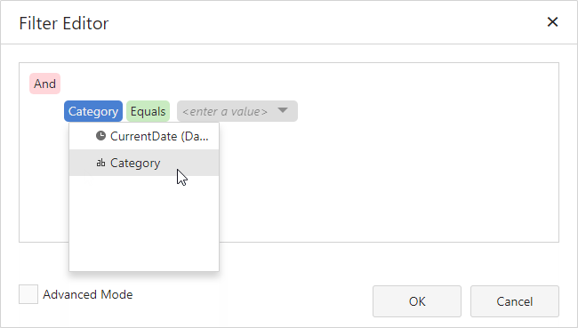578x328 pixels.
Task: Click the Advanced Mode label text
Action: [88, 294]
